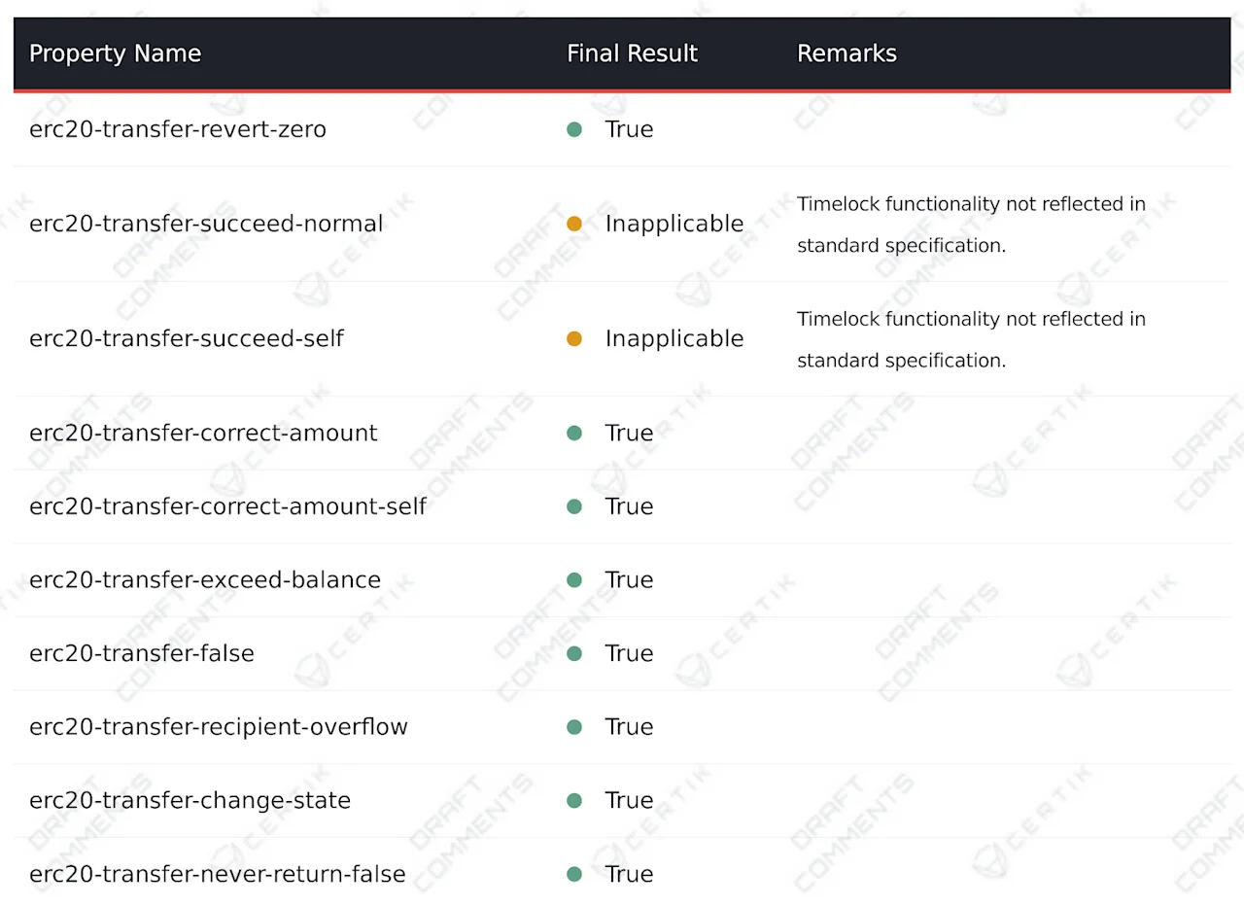Click Timelock remark for erc20-transfer-succeed-self
The width and height of the screenshot is (1244, 906).
(x=971, y=339)
